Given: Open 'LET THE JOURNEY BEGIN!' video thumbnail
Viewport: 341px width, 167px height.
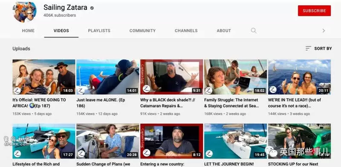Looking at the screenshot, I should (236, 141).
